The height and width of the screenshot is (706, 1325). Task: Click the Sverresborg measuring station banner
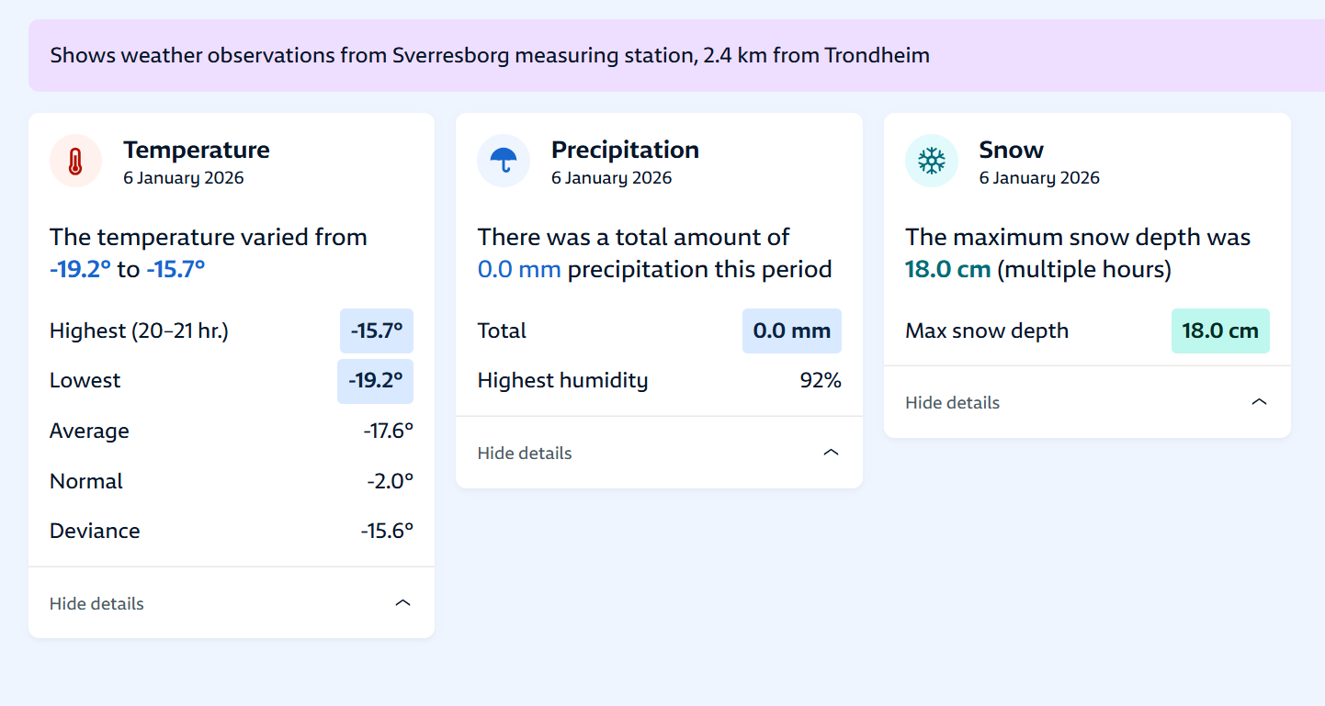pos(490,55)
